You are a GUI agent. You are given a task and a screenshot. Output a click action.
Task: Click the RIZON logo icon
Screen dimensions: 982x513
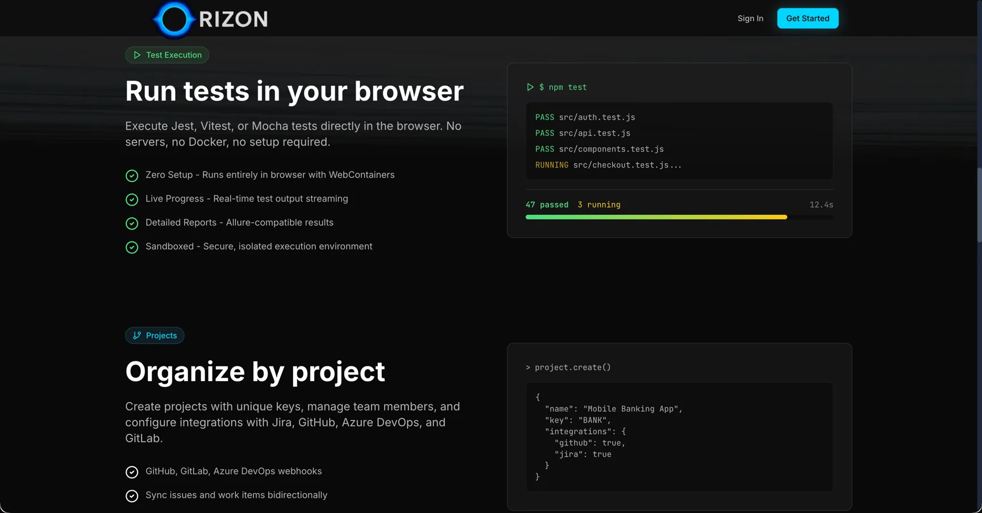[x=173, y=19]
